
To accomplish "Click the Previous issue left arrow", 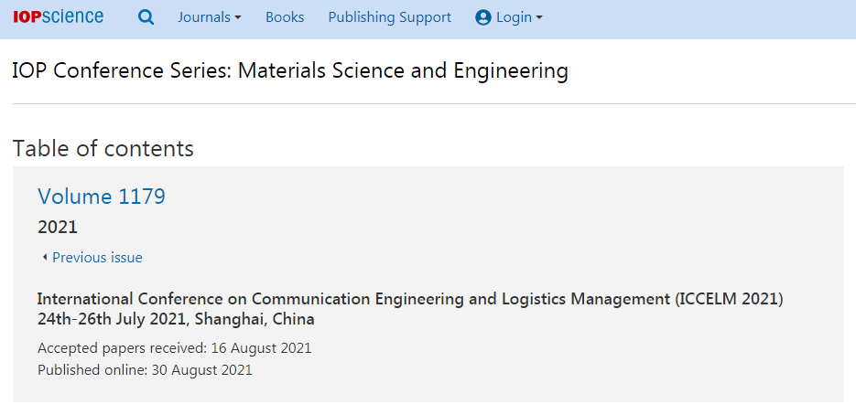I will point(44,258).
